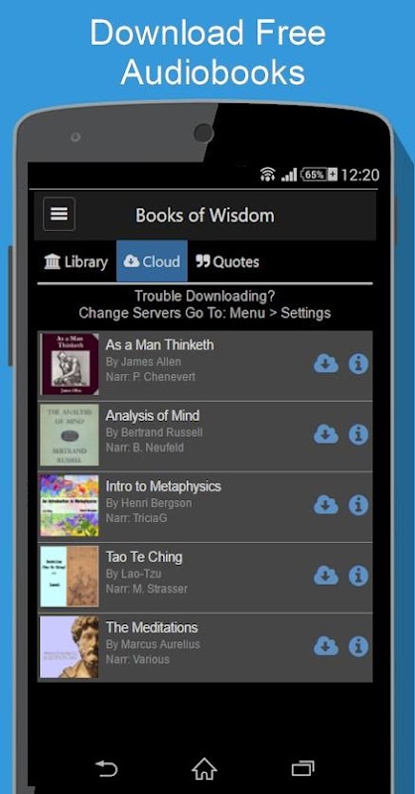This screenshot has height=794, width=415.
Task: Select the Tao Te Ching title
Action: pos(144,557)
